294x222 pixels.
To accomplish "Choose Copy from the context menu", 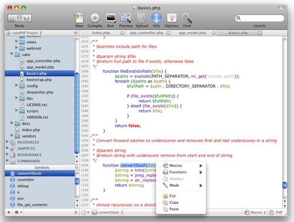I will point(181,203).
